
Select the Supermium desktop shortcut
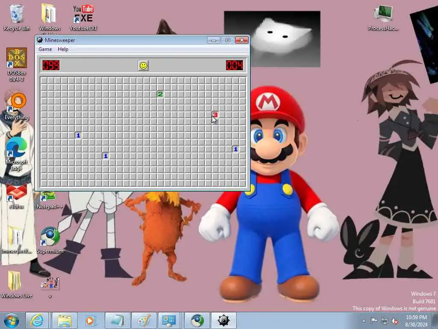50,240
